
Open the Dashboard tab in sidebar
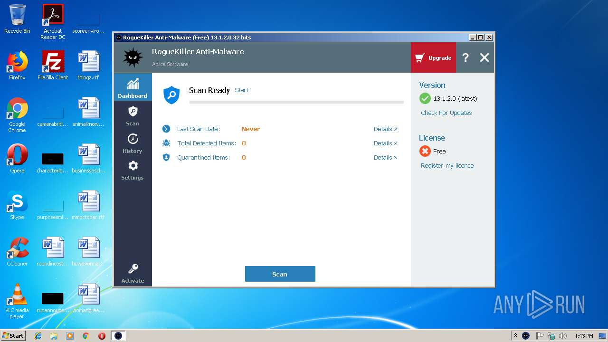(133, 87)
